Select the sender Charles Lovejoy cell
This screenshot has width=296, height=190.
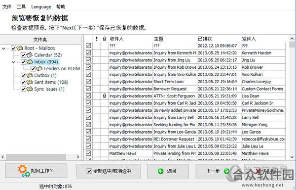pyautogui.click(x=263, y=82)
